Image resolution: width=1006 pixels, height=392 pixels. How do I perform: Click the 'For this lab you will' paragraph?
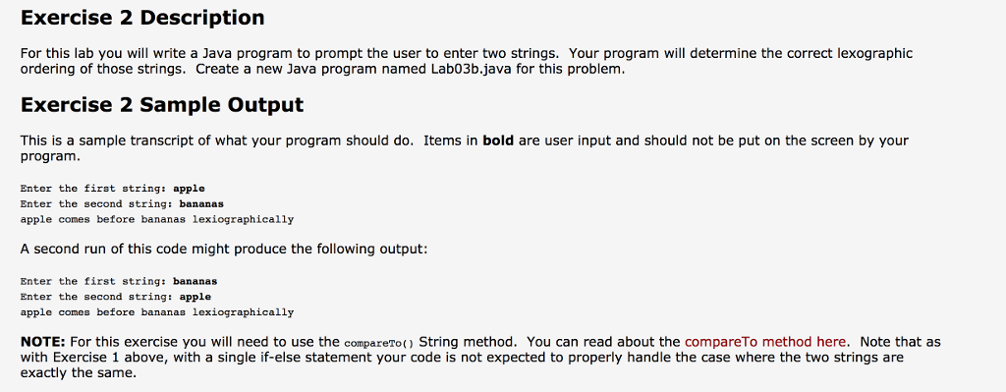467,61
